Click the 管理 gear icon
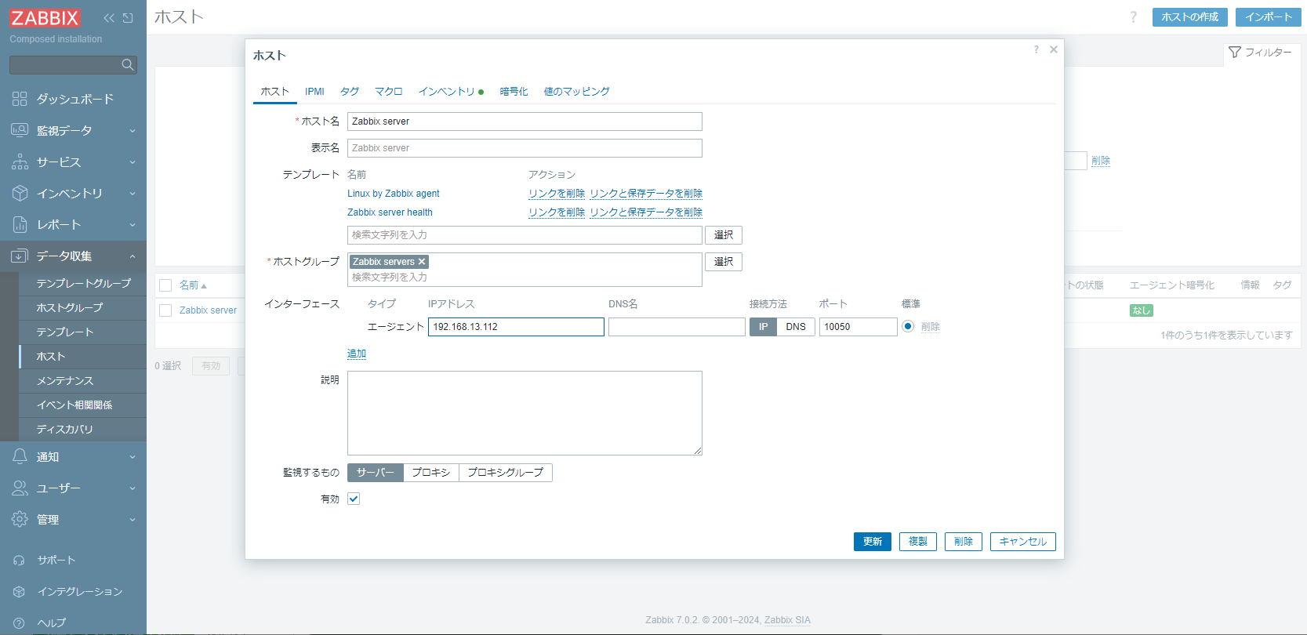 (20, 519)
